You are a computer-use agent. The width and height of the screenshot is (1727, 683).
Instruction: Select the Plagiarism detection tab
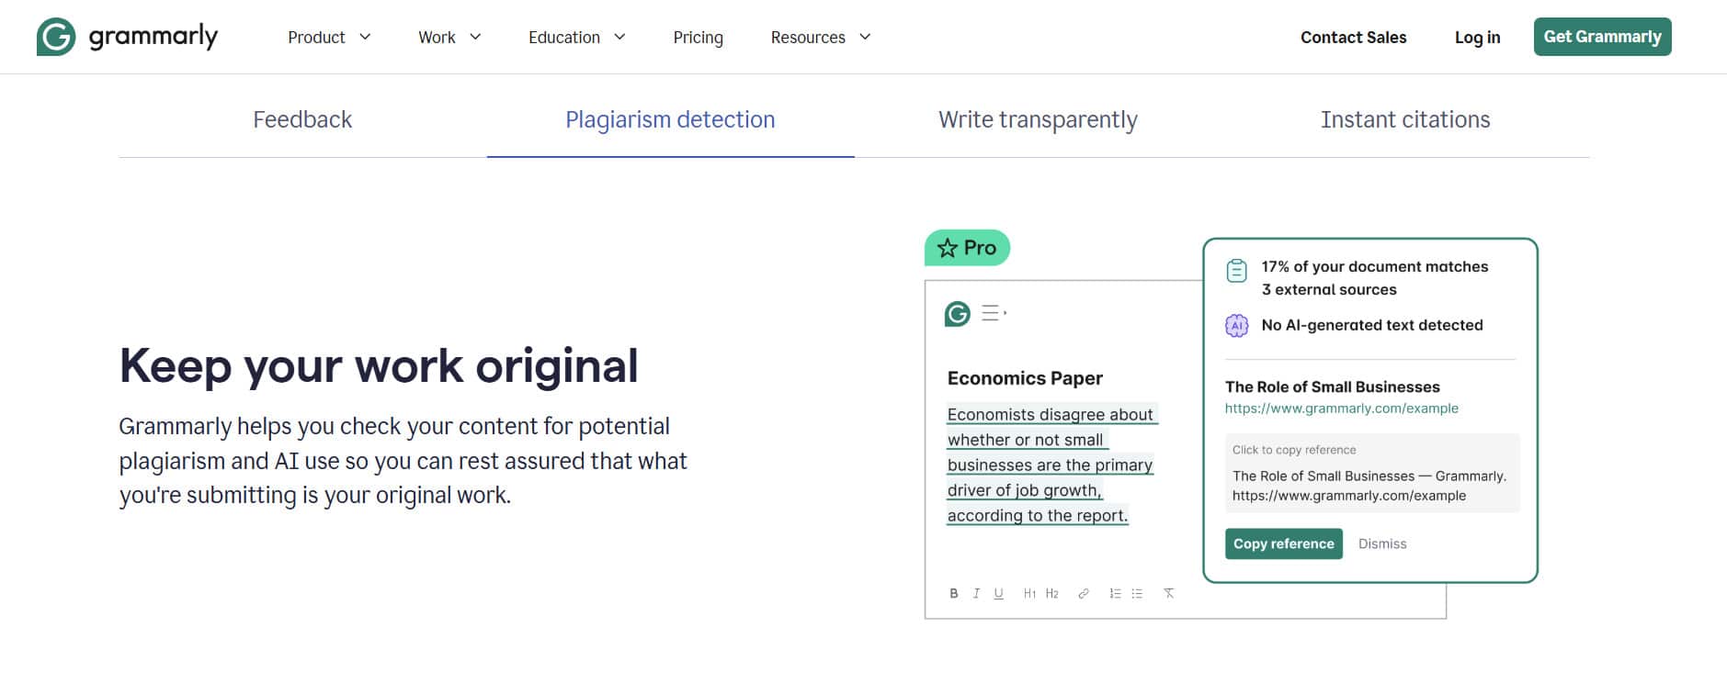pyautogui.click(x=670, y=120)
